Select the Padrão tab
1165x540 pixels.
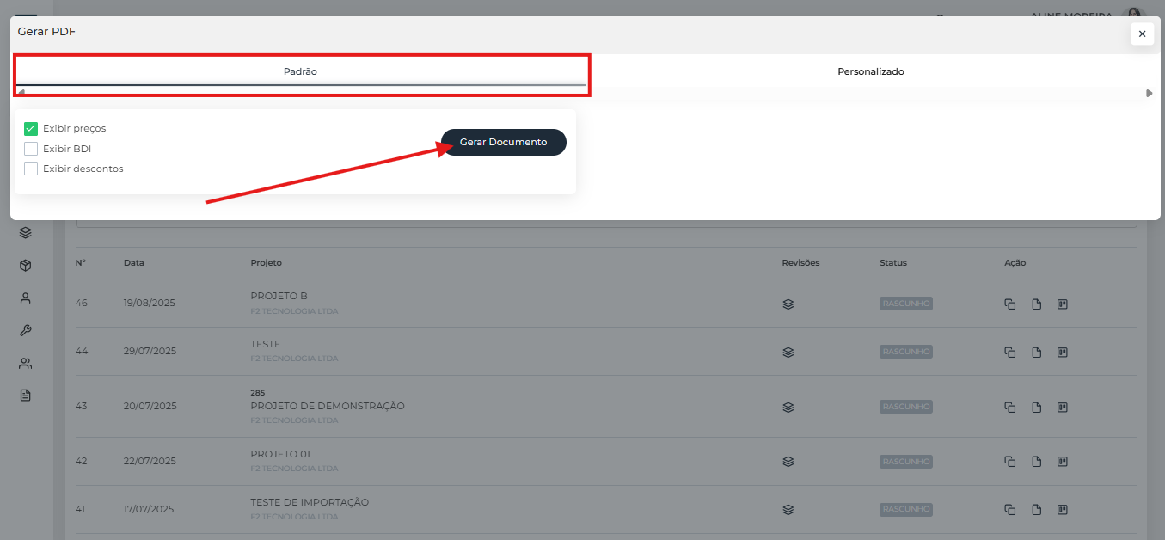tap(300, 72)
